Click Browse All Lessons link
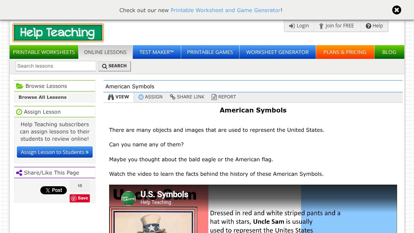This screenshot has height=233, width=414. tap(43, 97)
